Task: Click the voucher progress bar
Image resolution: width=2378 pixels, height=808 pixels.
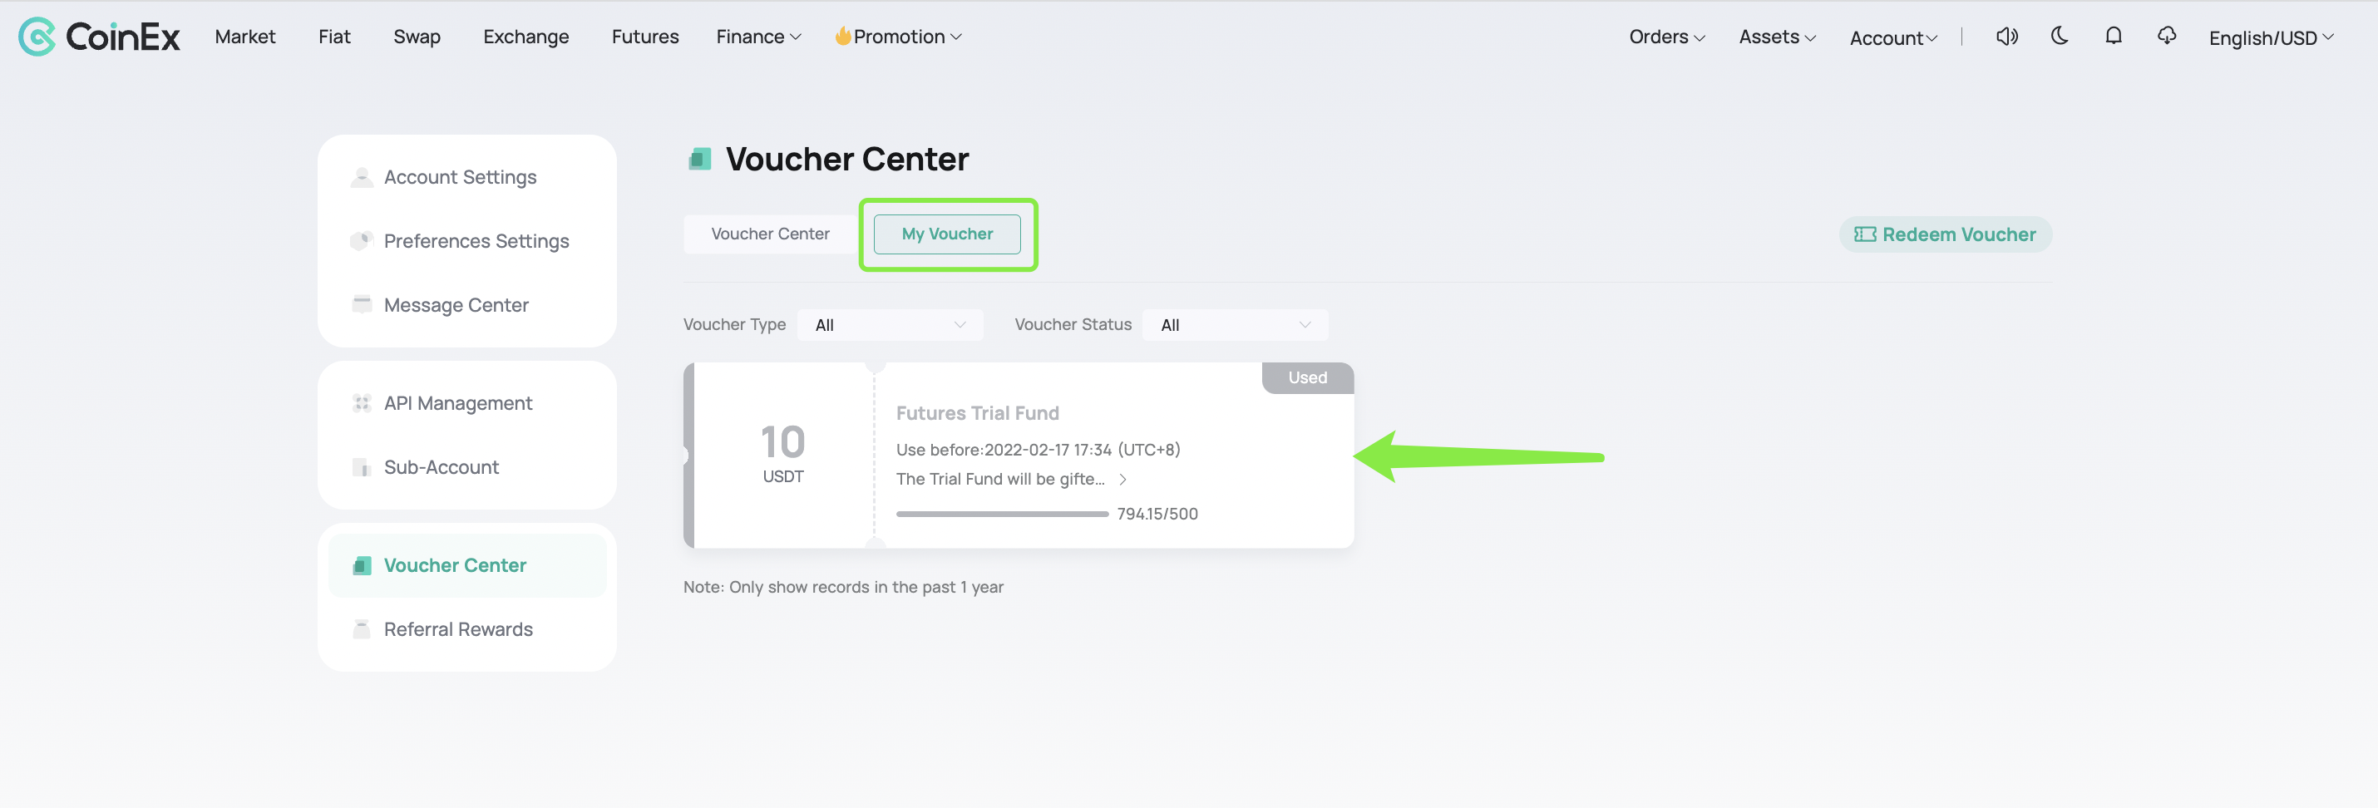Action: [1002, 515]
